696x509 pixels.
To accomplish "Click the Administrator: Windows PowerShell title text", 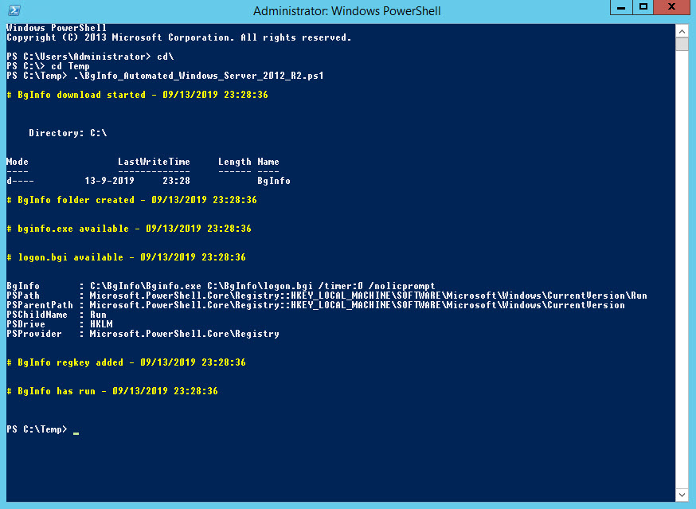I will coord(346,11).
